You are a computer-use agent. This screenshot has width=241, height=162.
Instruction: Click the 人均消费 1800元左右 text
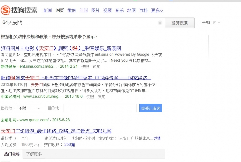click(x=21, y=145)
